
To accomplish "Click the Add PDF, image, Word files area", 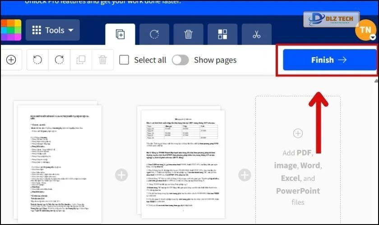I will click(298, 160).
